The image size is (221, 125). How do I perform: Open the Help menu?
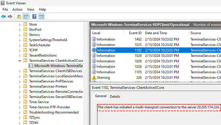(x=42, y=9)
